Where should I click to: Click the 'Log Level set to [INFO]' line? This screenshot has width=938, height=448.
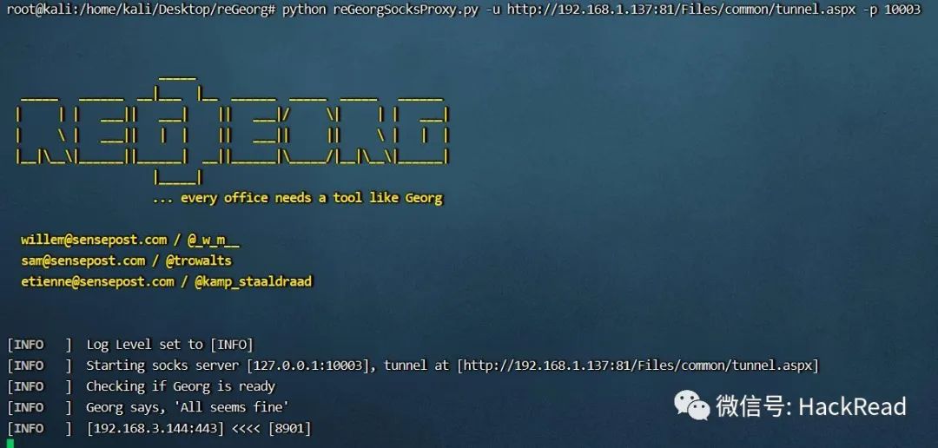170,345
